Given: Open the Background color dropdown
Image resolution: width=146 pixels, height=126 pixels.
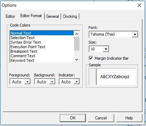Looking at the screenshot, I should click(x=52, y=82).
